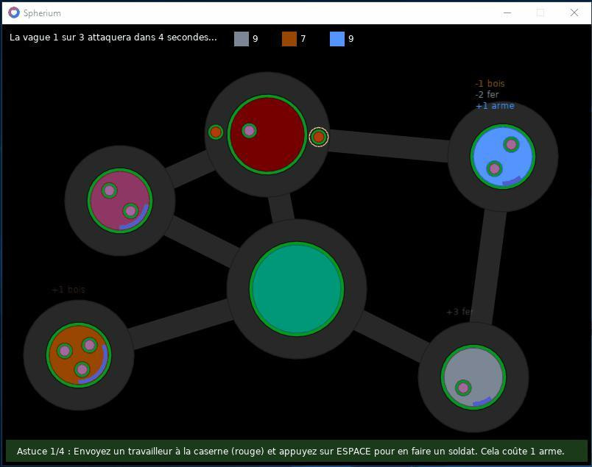
Task: Click the wave countdown message text
Action: 113,38
